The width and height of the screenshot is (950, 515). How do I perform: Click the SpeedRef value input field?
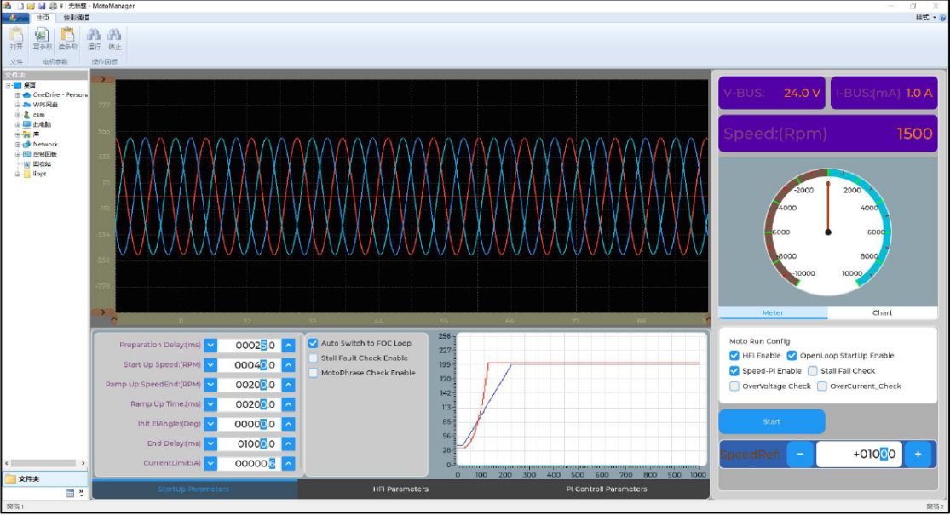click(858, 455)
